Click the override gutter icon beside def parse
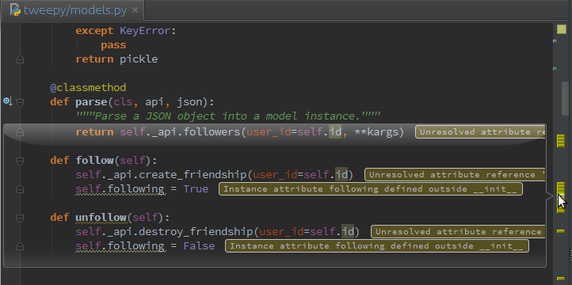Image resolution: width=572 pixels, height=285 pixels. click(8, 101)
